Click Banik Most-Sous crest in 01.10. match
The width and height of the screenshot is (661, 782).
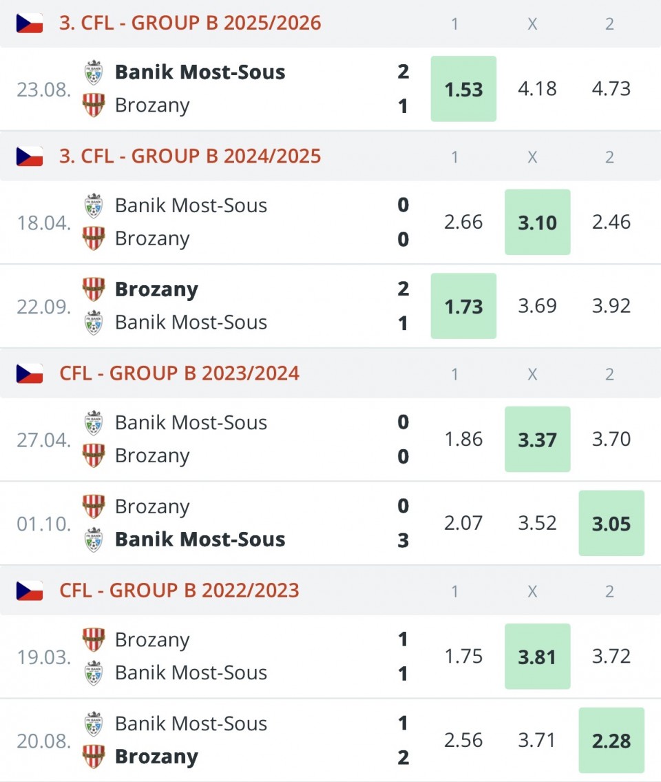(94, 539)
